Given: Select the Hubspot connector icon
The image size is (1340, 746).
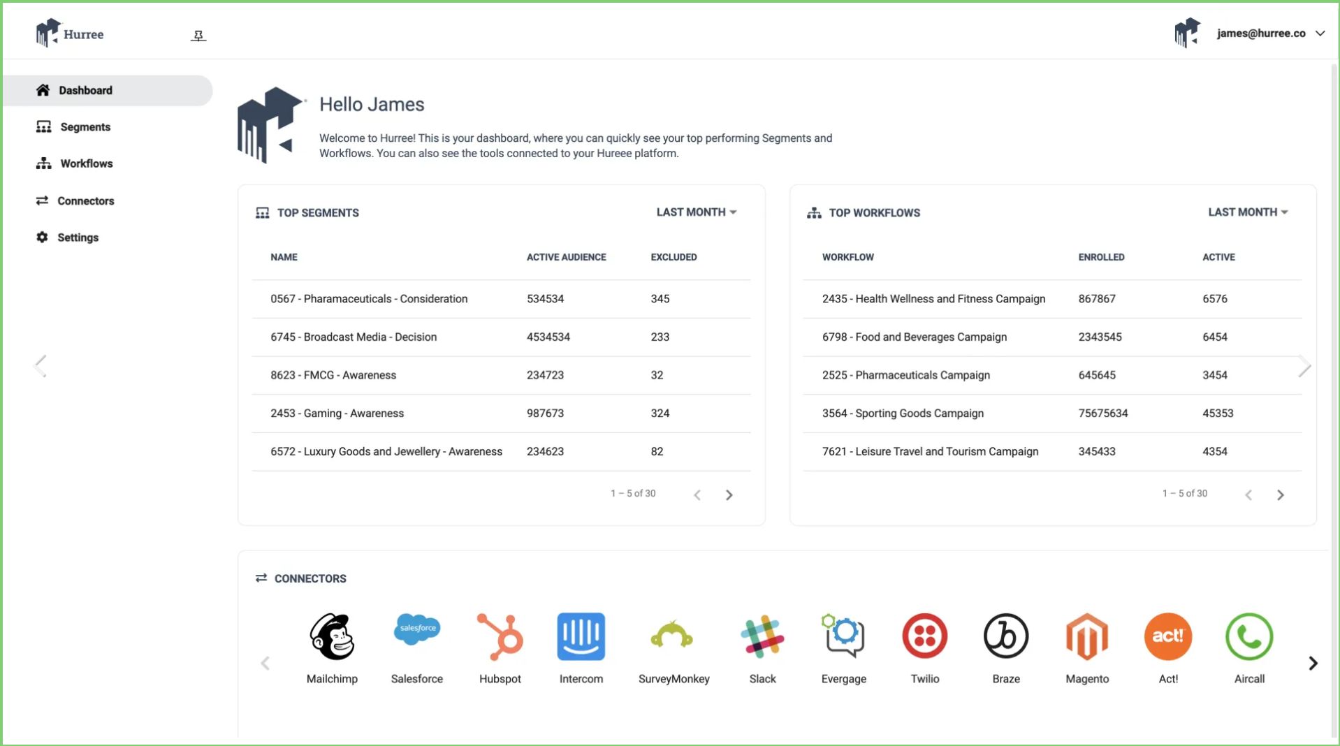Looking at the screenshot, I should coord(500,636).
